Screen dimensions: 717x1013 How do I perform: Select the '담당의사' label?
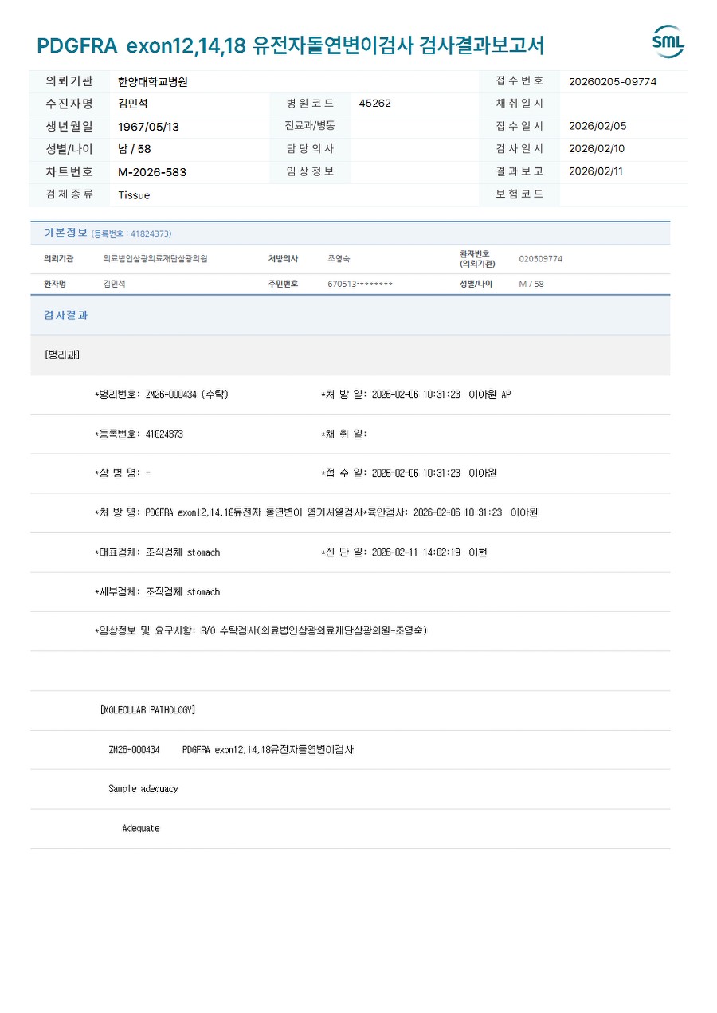[x=310, y=149]
